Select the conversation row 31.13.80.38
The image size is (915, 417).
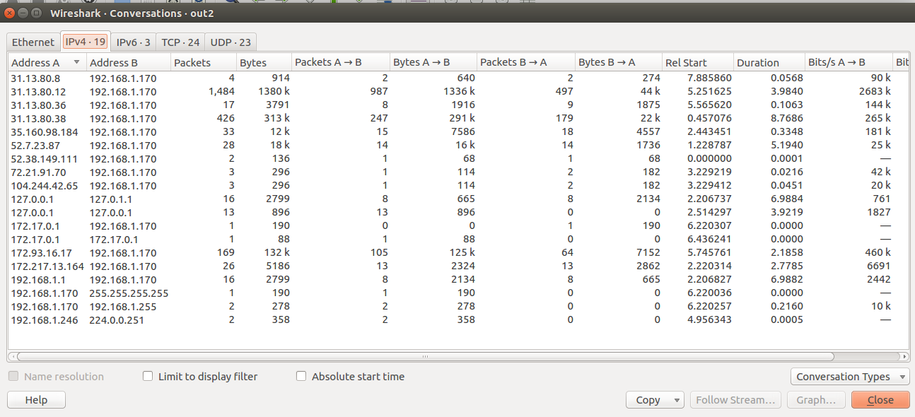tap(459, 119)
